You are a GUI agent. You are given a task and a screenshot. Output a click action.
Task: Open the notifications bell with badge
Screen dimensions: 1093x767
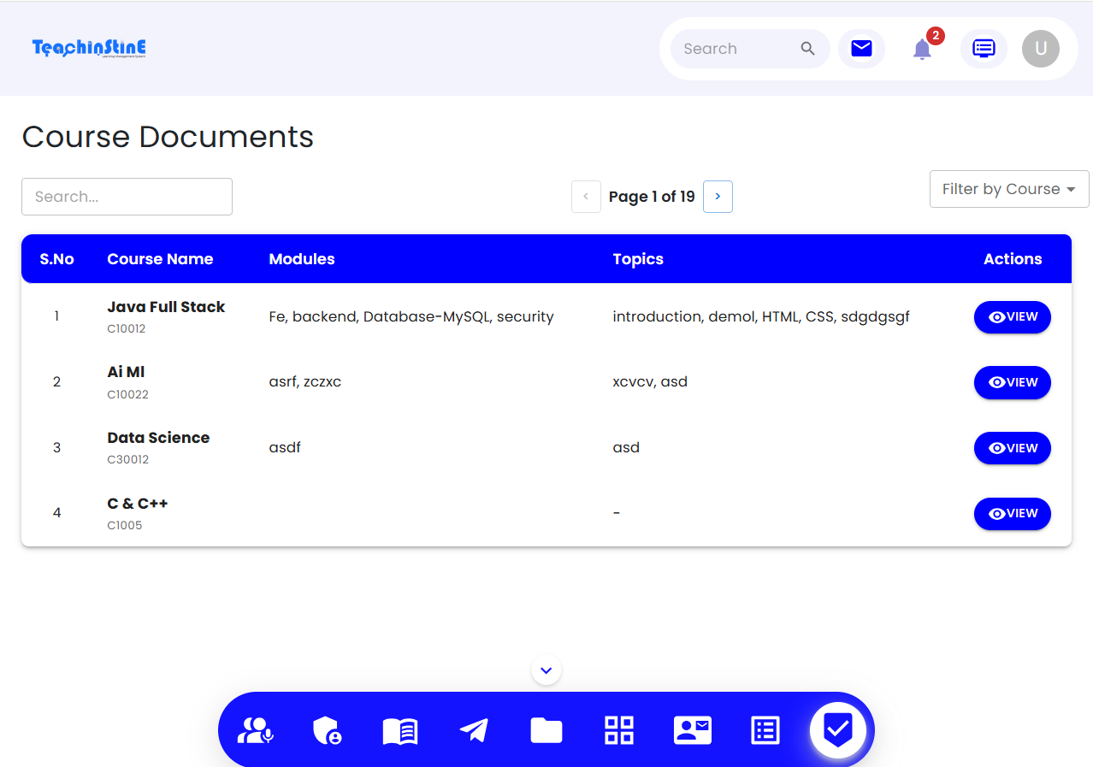(922, 49)
